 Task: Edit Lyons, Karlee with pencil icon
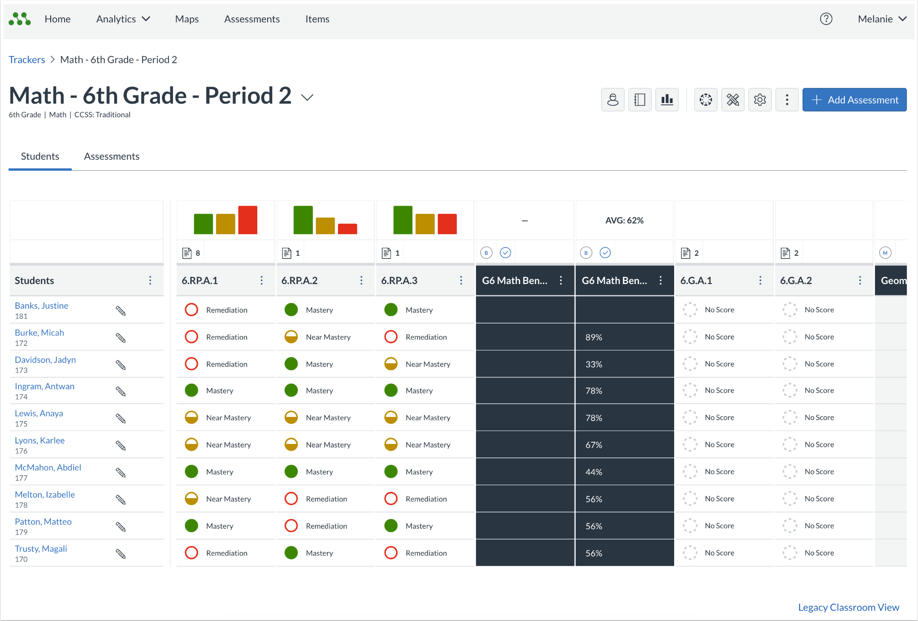tap(121, 445)
